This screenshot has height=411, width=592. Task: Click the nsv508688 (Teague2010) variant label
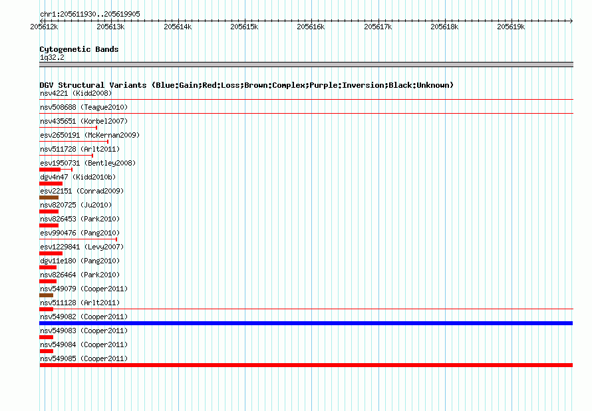(84, 107)
